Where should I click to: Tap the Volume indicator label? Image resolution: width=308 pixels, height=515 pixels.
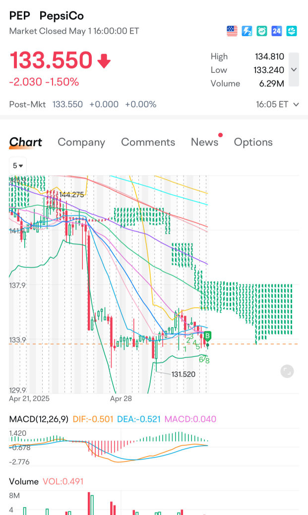pyautogui.click(x=24, y=481)
